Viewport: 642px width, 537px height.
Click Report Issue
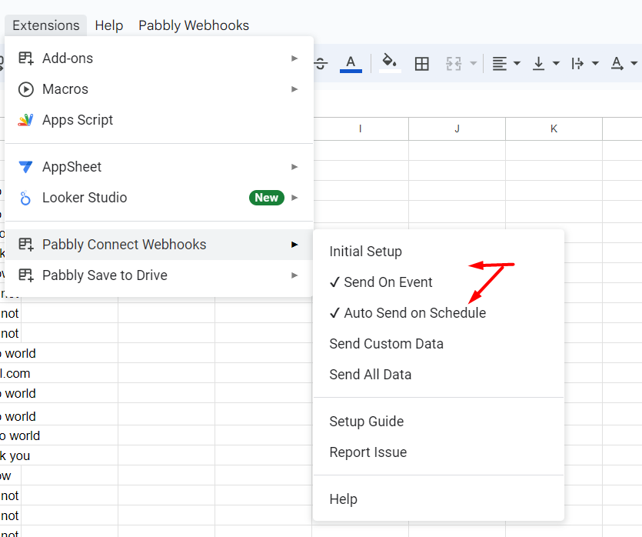(x=438, y=452)
